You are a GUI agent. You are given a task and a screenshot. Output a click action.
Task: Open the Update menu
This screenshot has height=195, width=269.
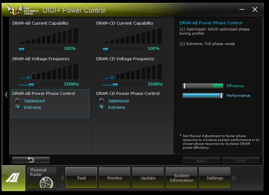click(x=148, y=178)
